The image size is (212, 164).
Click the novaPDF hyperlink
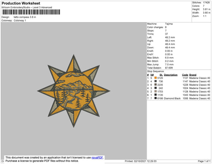click(97, 158)
